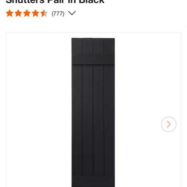Image resolution: width=187 pixels, height=187 pixels.
Task: Expand the ratings breakdown chevron
Action: [72, 13]
